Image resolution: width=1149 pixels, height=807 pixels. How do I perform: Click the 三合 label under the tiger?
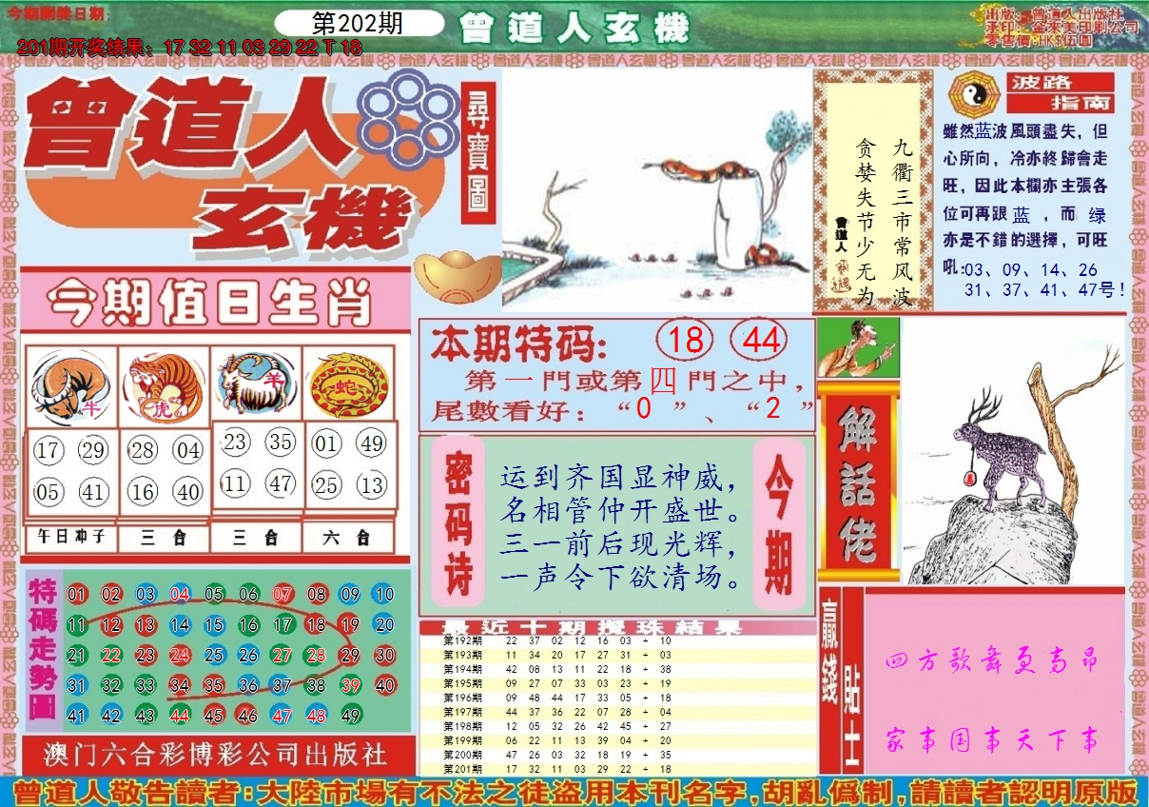[x=164, y=537]
